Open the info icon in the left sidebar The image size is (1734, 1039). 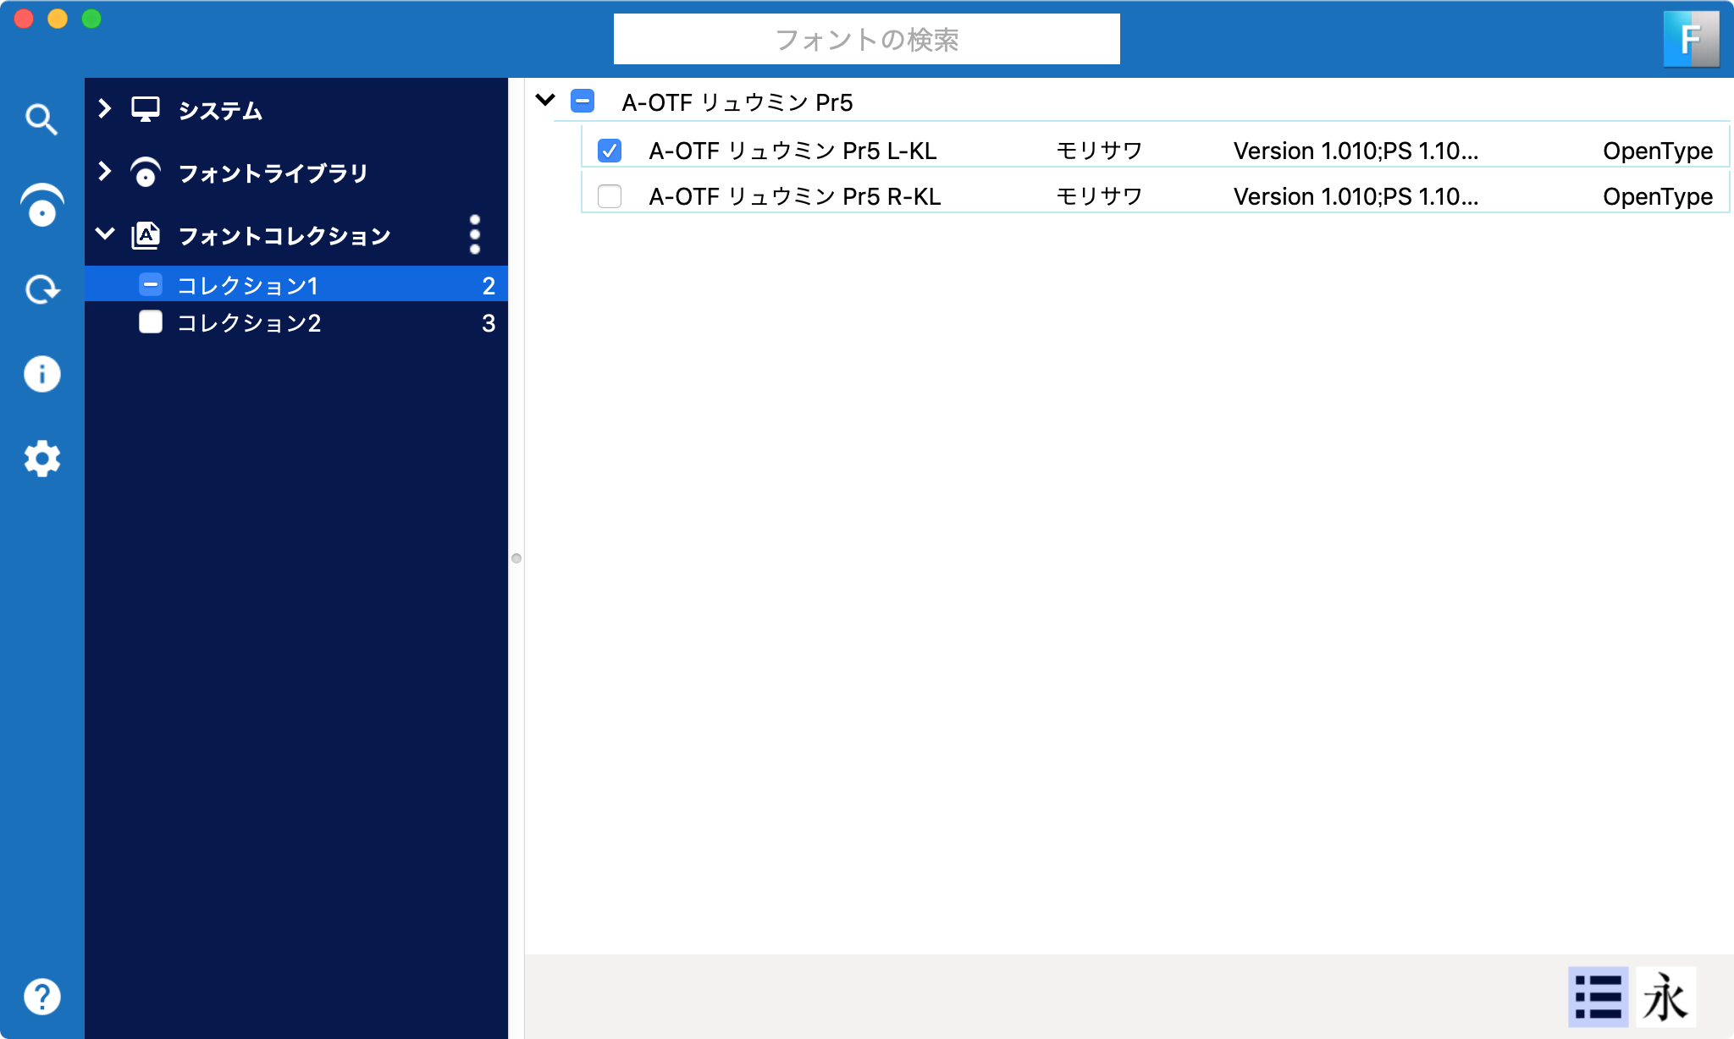(41, 374)
